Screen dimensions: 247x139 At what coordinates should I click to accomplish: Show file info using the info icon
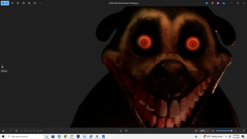tap(16, 131)
